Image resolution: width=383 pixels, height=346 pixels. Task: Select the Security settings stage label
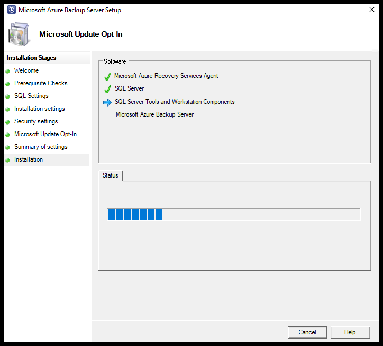[36, 121]
